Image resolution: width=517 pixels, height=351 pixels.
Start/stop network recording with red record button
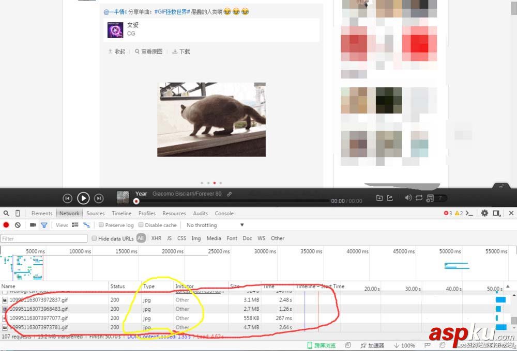(6, 225)
